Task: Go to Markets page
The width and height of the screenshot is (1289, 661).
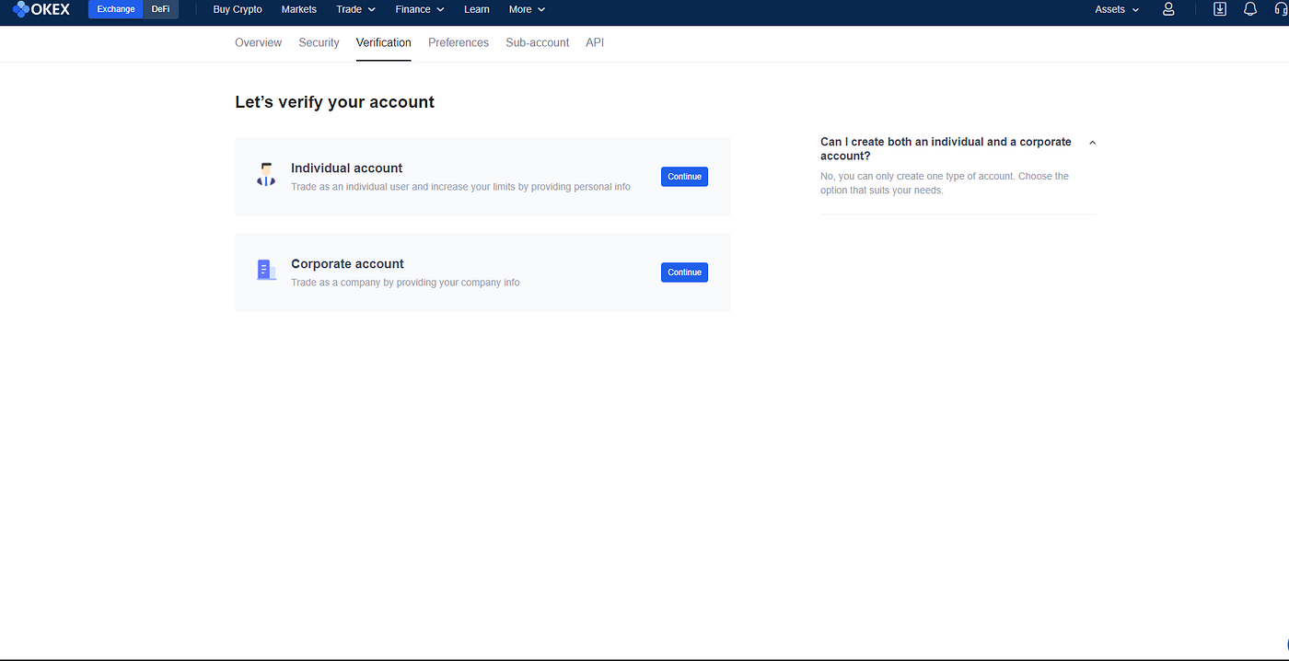Action: click(299, 9)
